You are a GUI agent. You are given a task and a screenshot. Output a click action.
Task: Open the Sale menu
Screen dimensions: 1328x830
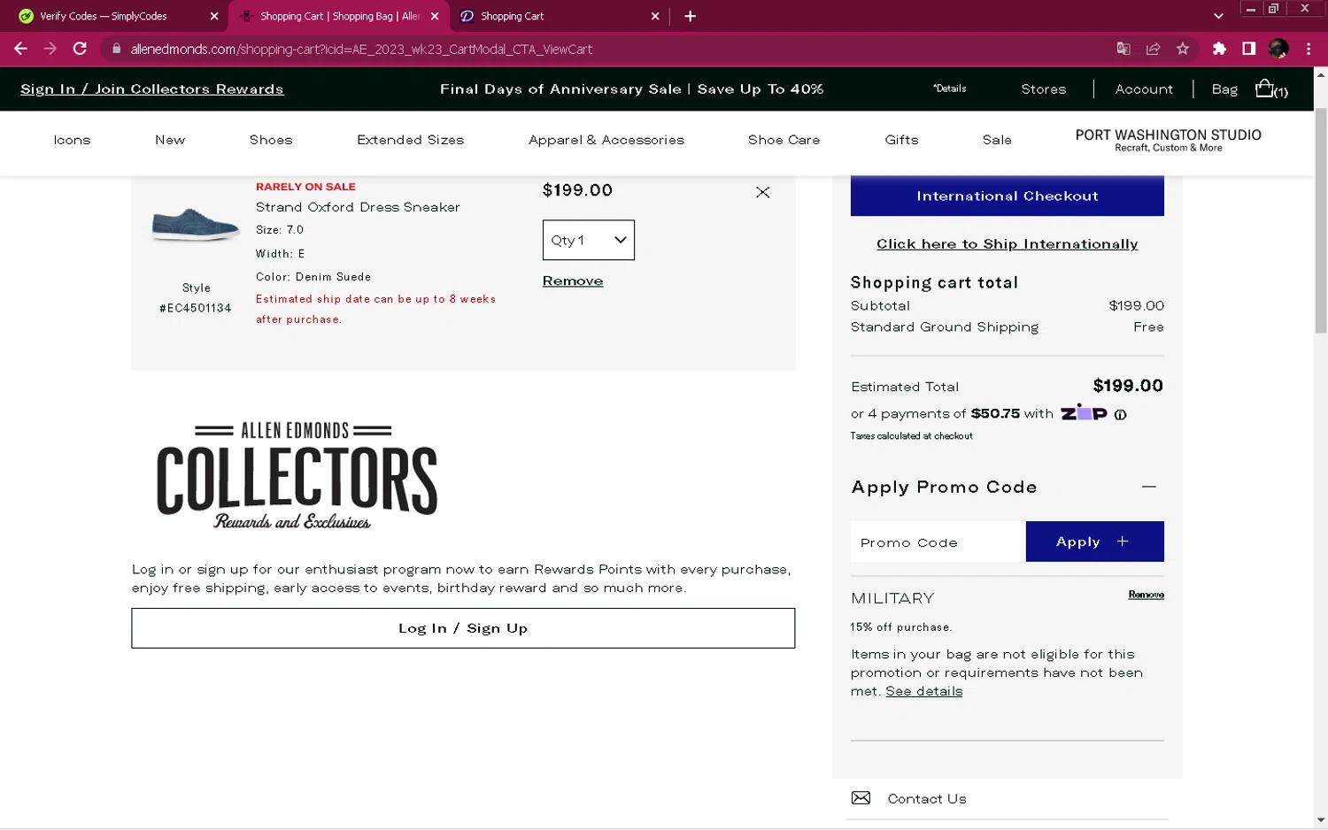pyautogui.click(x=997, y=140)
